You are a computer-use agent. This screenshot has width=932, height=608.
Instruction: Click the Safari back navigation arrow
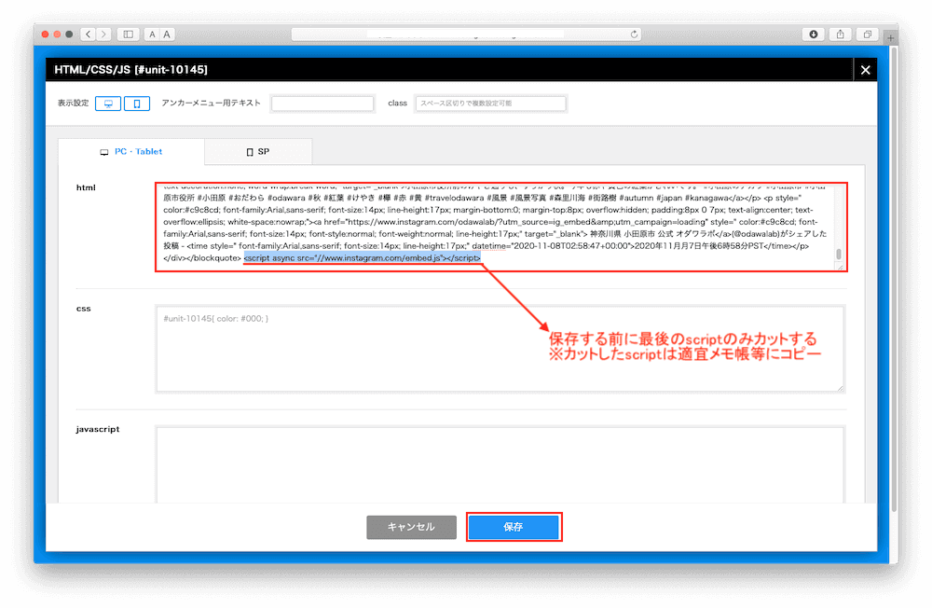(x=89, y=35)
